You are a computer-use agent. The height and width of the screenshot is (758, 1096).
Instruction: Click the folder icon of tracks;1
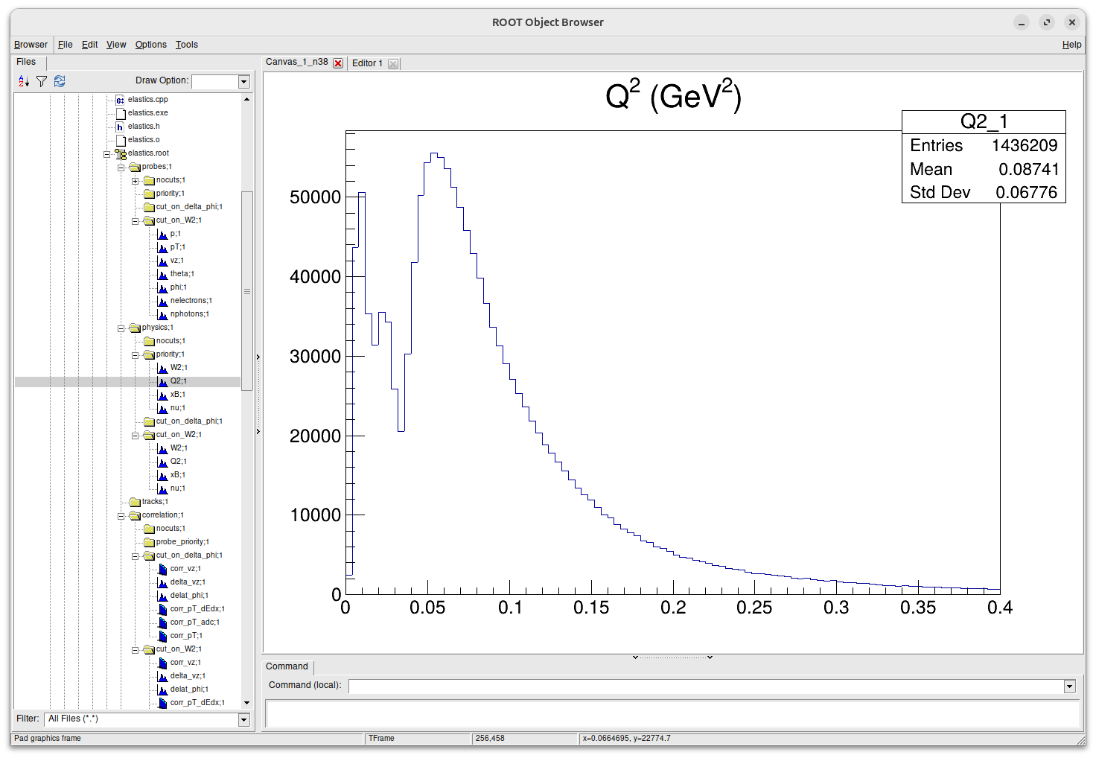(135, 502)
